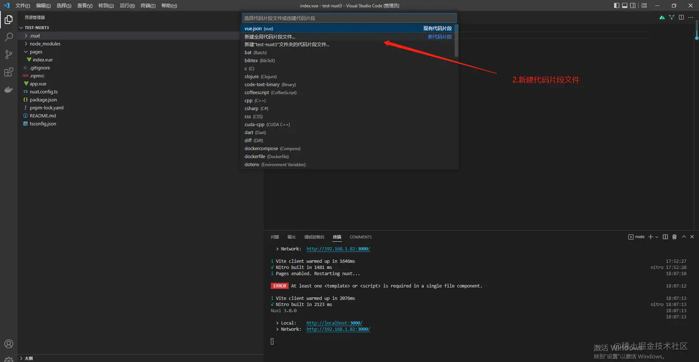Viewport: 699px width, 362px height.
Task: Choose 新建全局代码片段文件 option
Action: 348,36
